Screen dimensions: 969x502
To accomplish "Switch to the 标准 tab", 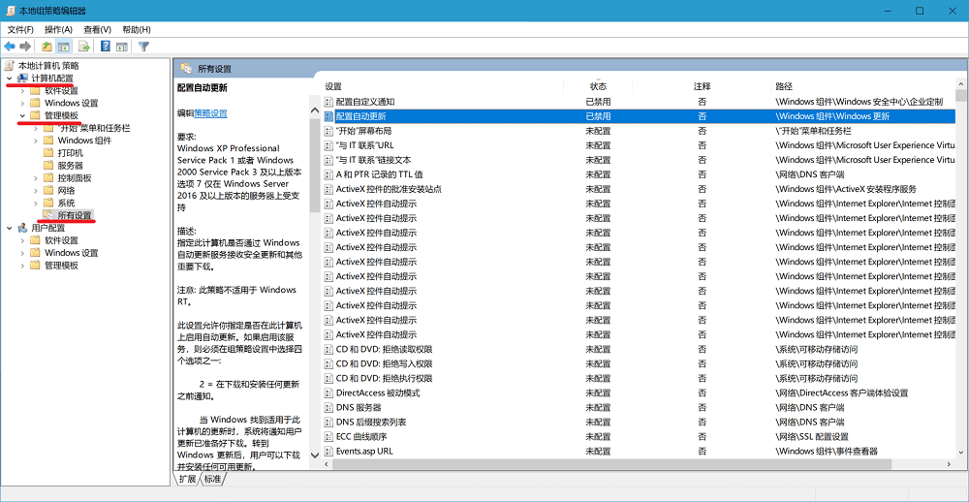I will click(212, 479).
